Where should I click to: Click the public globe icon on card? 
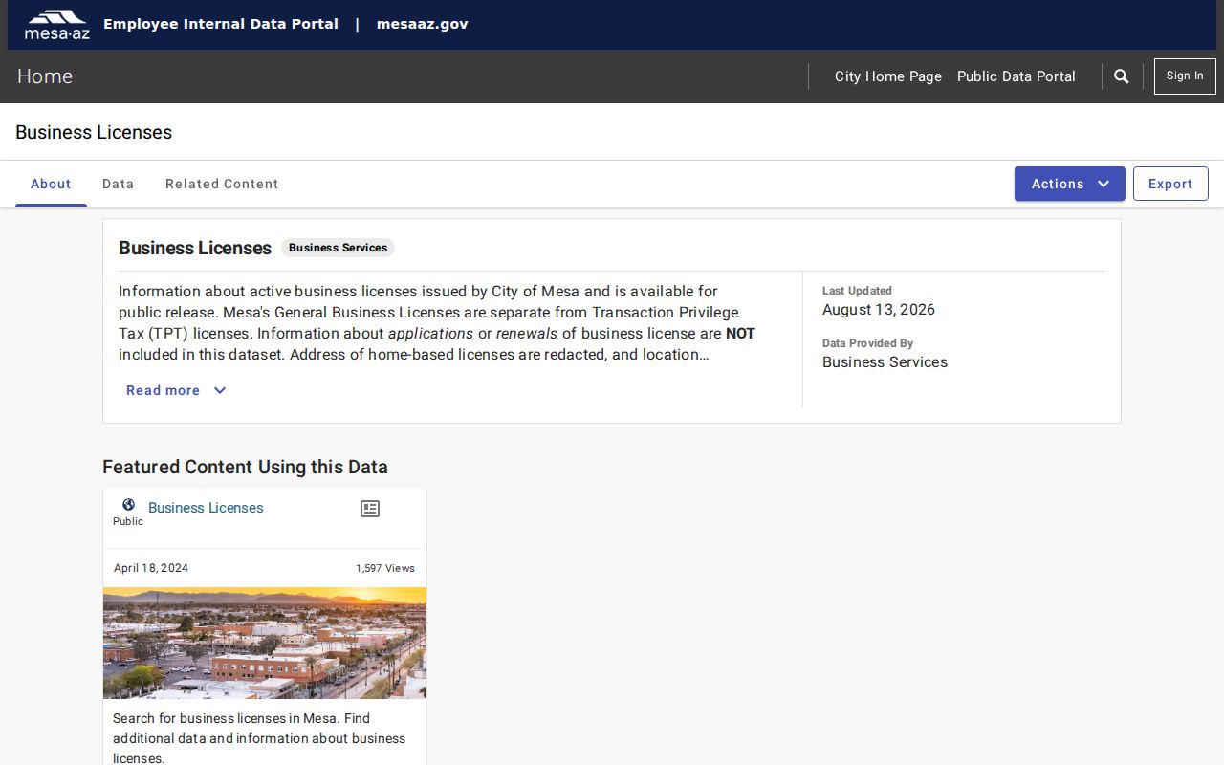click(x=128, y=505)
